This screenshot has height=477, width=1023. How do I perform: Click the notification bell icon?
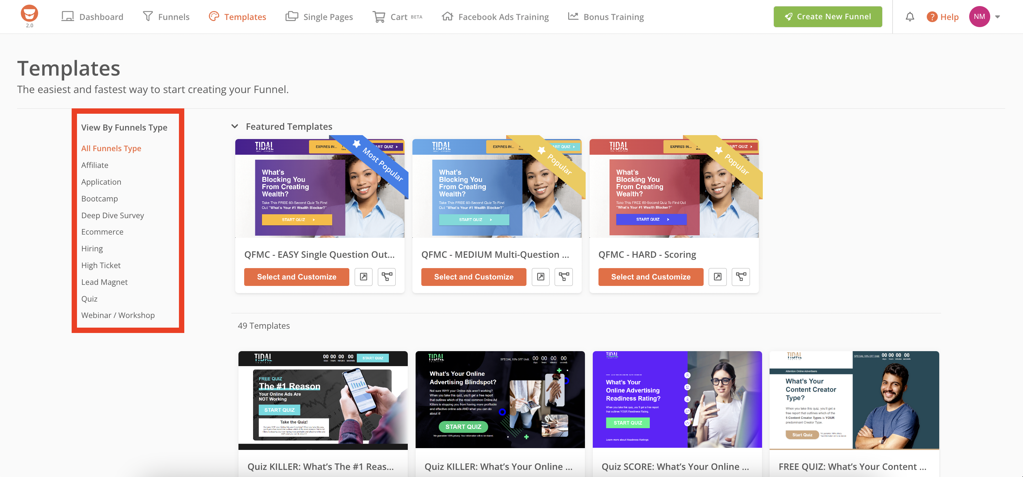click(x=910, y=17)
